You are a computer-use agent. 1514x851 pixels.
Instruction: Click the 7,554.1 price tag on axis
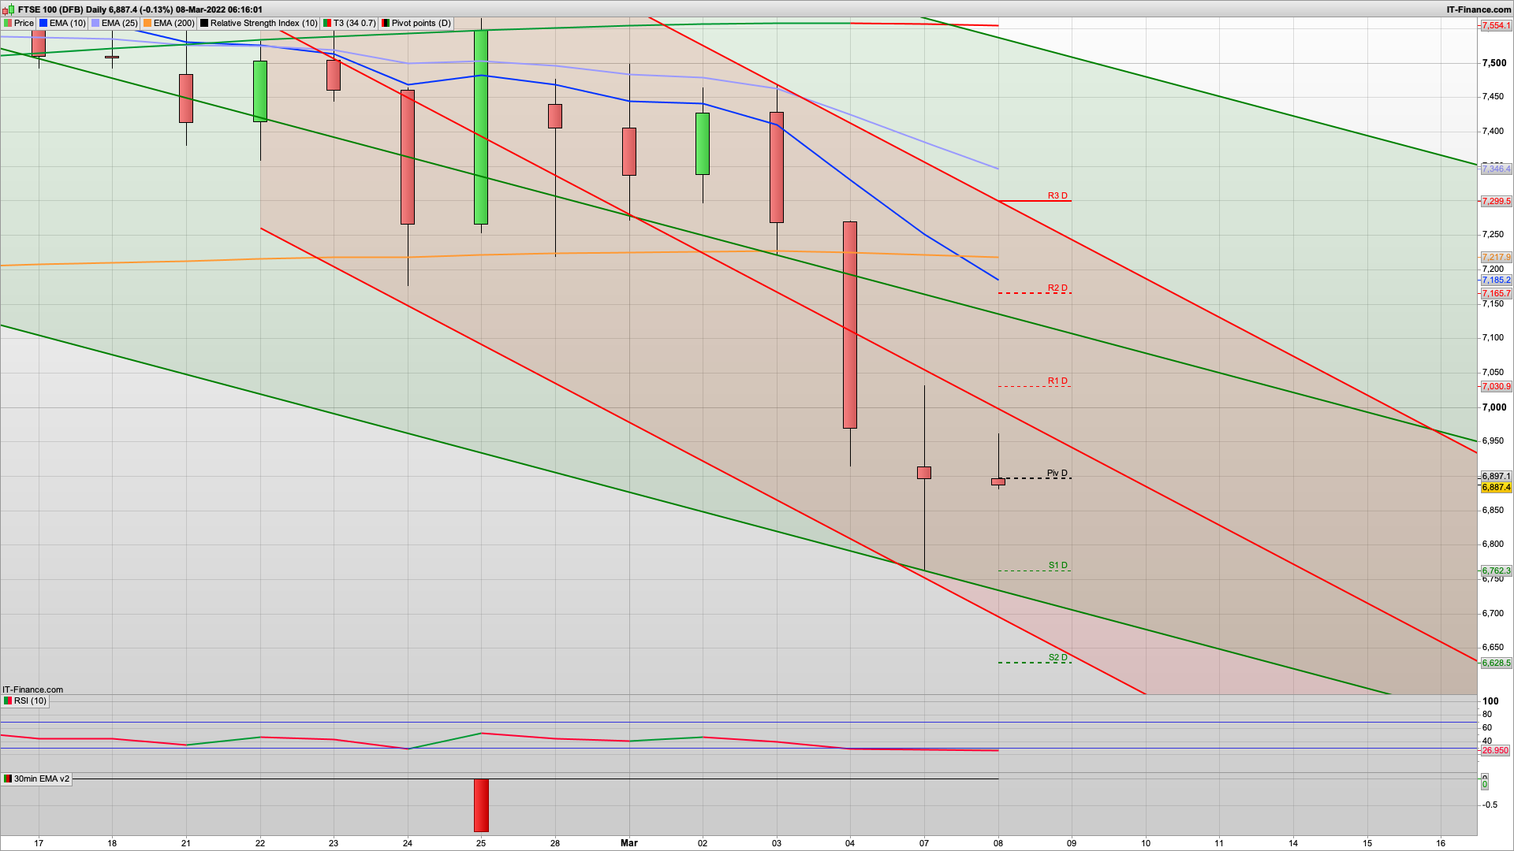click(1496, 25)
